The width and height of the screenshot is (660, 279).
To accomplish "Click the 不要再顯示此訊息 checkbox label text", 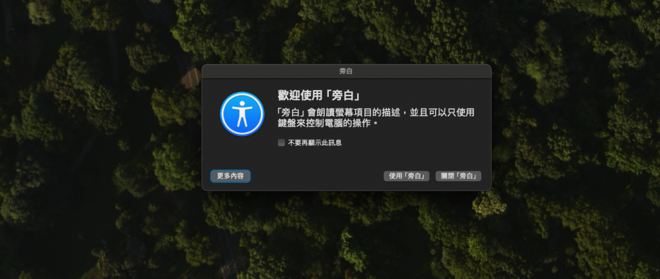I will pos(315,142).
